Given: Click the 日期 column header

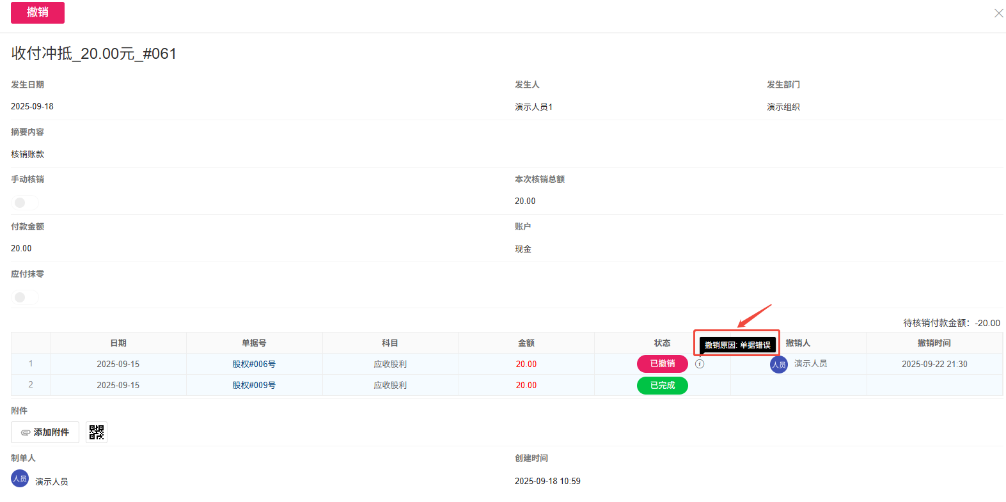Looking at the screenshot, I should tap(118, 343).
